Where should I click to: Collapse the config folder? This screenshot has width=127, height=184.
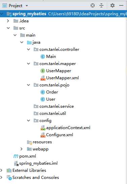pos(28,121)
